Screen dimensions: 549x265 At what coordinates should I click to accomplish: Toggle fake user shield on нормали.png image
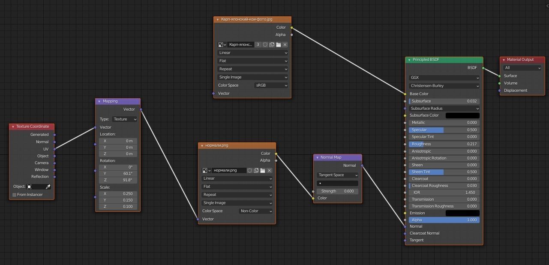pos(250,170)
